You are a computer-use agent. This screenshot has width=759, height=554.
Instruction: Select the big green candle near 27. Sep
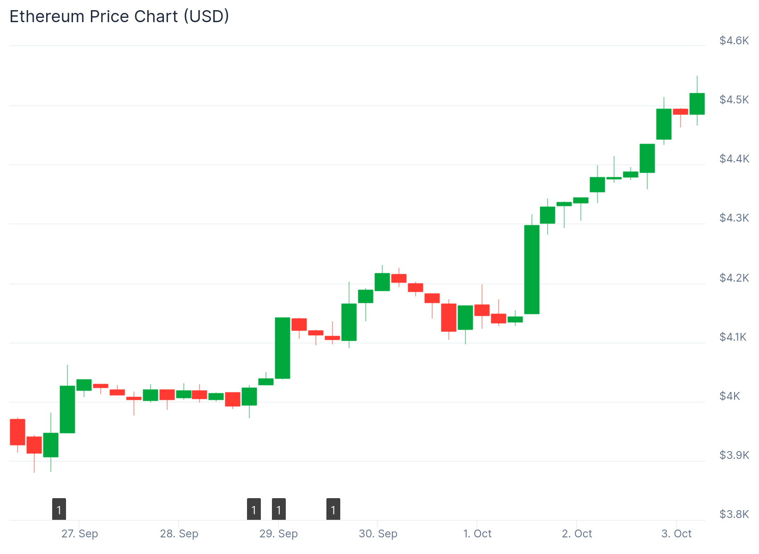click(x=67, y=409)
